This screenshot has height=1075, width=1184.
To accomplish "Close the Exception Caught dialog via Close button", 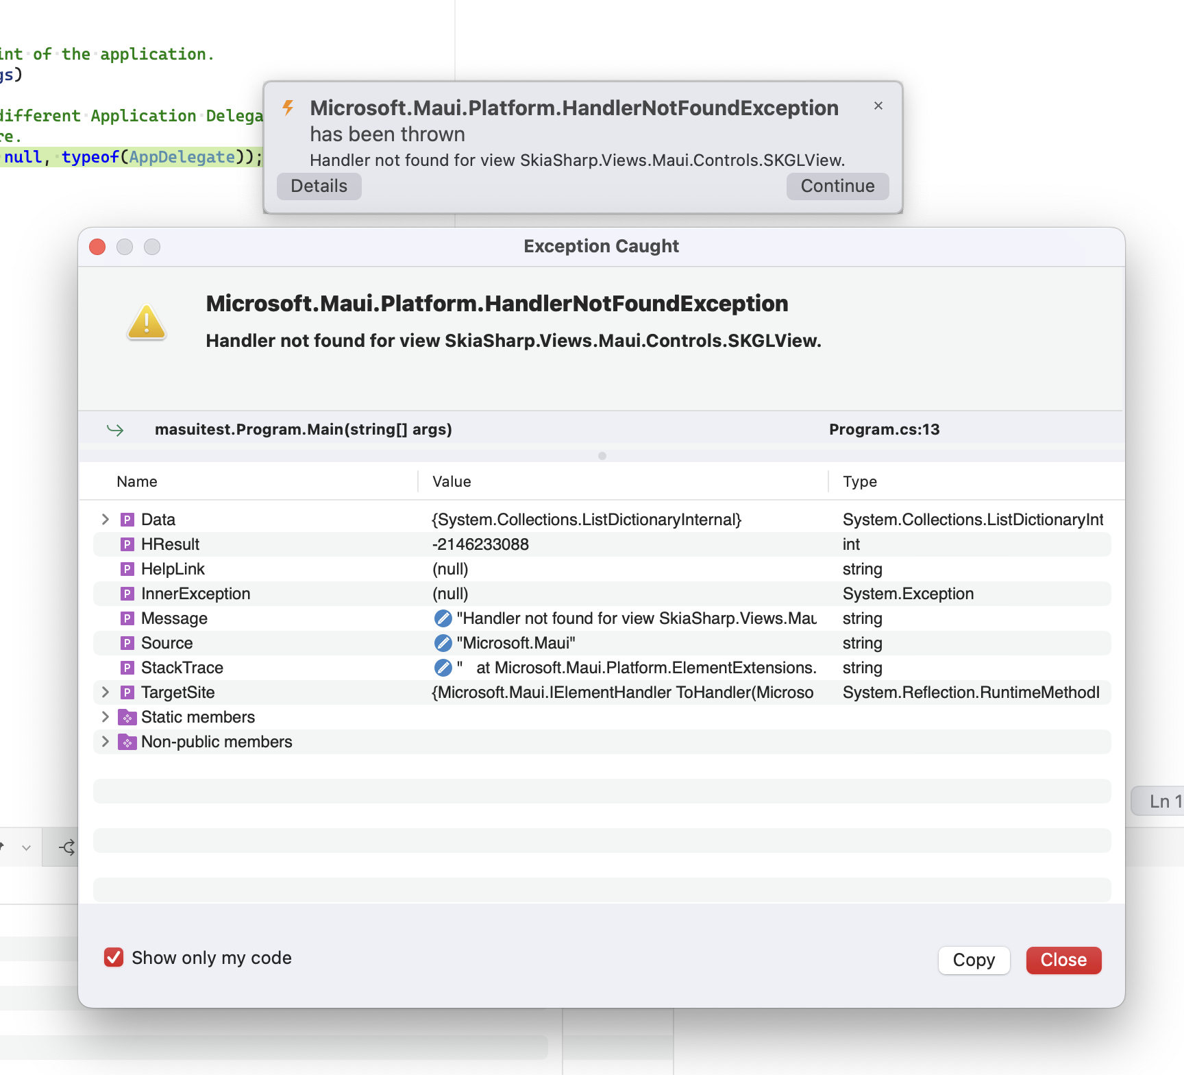I will (1063, 960).
